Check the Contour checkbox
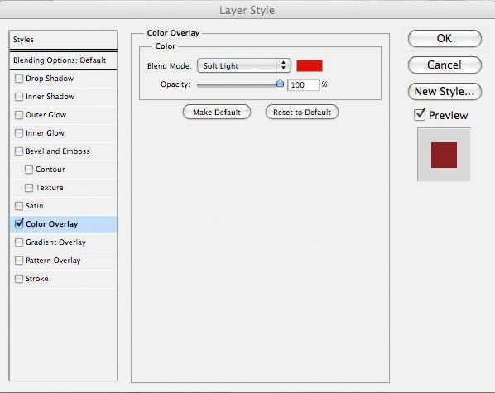This screenshot has width=495, height=393. pos(29,170)
